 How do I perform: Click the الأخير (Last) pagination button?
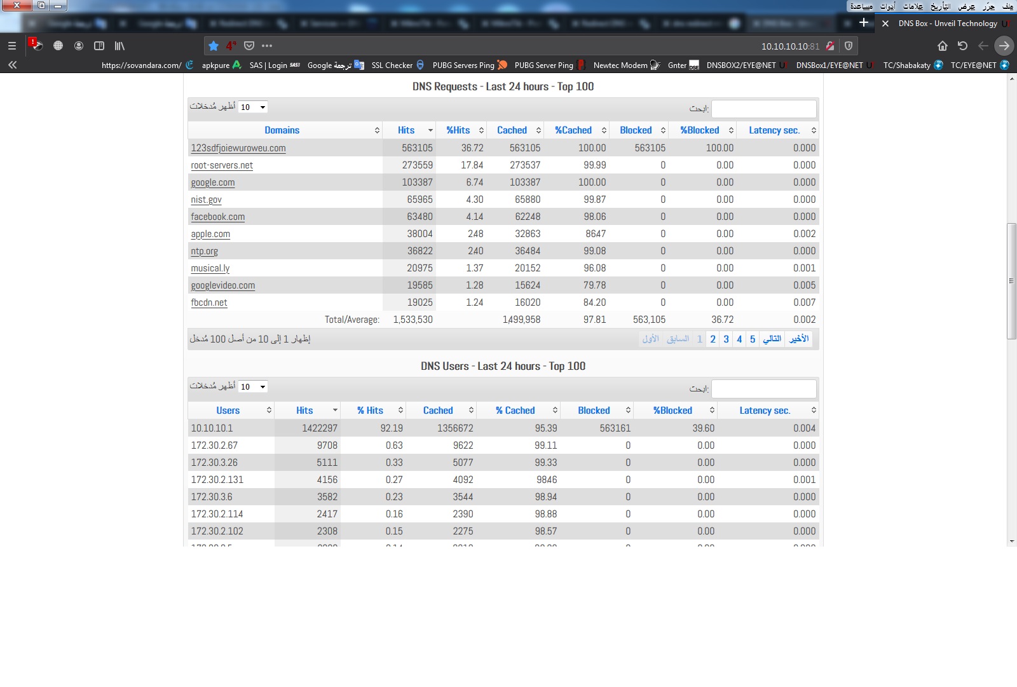click(799, 339)
